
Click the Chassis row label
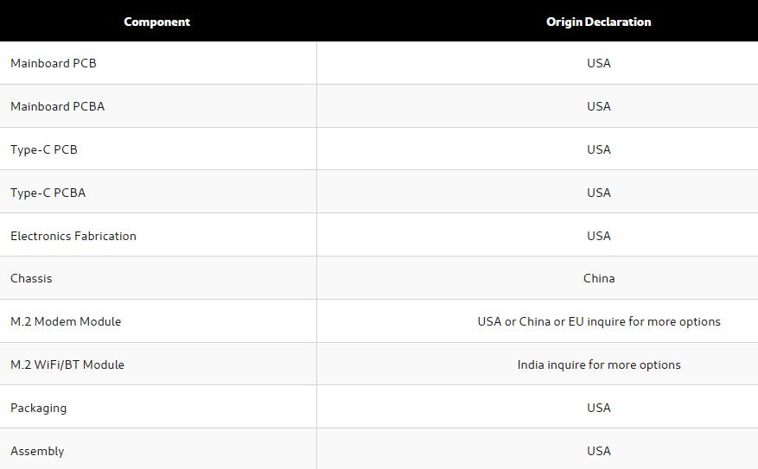(x=31, y=278)
